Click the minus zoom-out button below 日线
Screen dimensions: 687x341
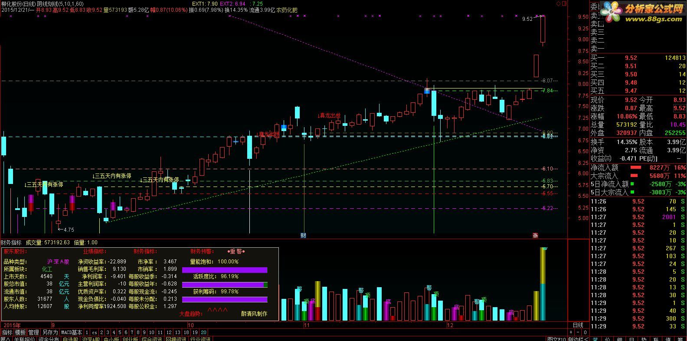coord(578,332)
